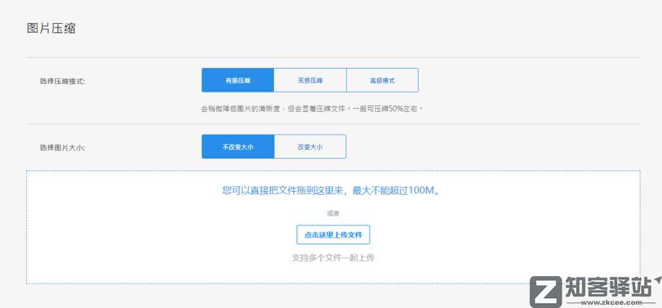Select 不改变大小 image size option

[238, 146]
